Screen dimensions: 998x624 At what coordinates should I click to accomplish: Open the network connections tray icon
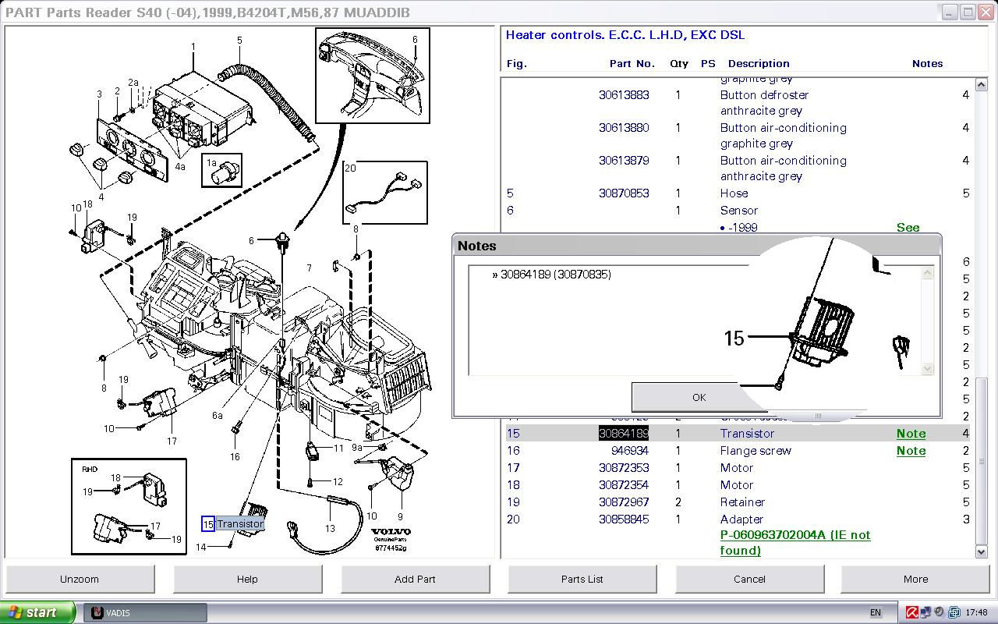tap(925, 612)
